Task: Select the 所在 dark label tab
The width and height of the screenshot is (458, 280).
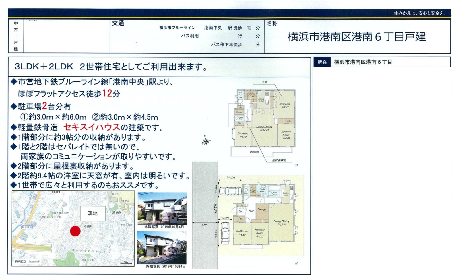Action: coord(322,62)
